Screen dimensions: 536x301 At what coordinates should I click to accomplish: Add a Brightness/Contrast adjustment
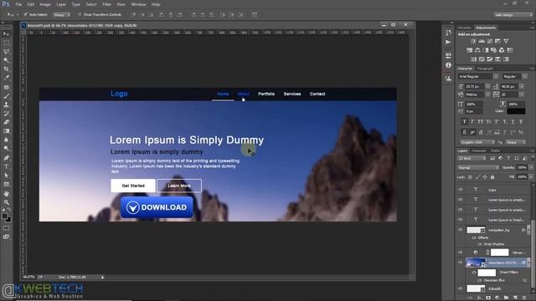coord(473,41)
